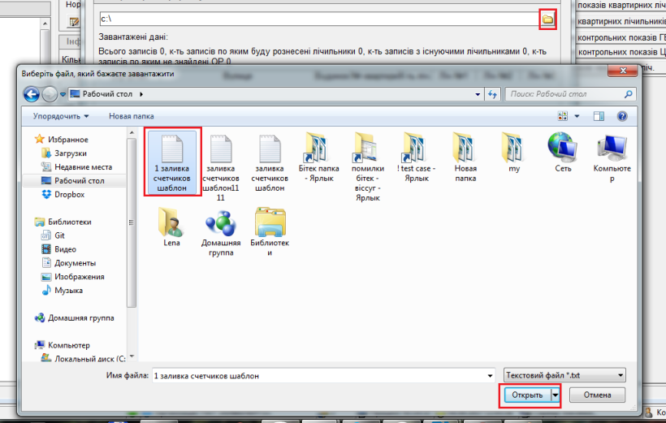Expand the arrow next to the Открыть button
Screen dimensions: 666x423
click(556, 395)
